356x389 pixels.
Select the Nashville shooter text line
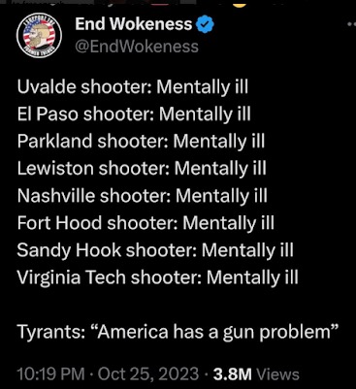pyautogui.click(x=143, y=196)
